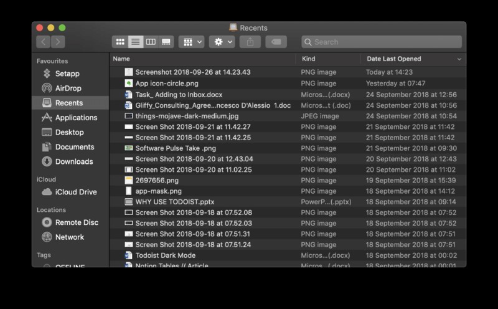Open Setapp in the sidebar
Viewport: 498px width, 309px height.
point(67,74)
